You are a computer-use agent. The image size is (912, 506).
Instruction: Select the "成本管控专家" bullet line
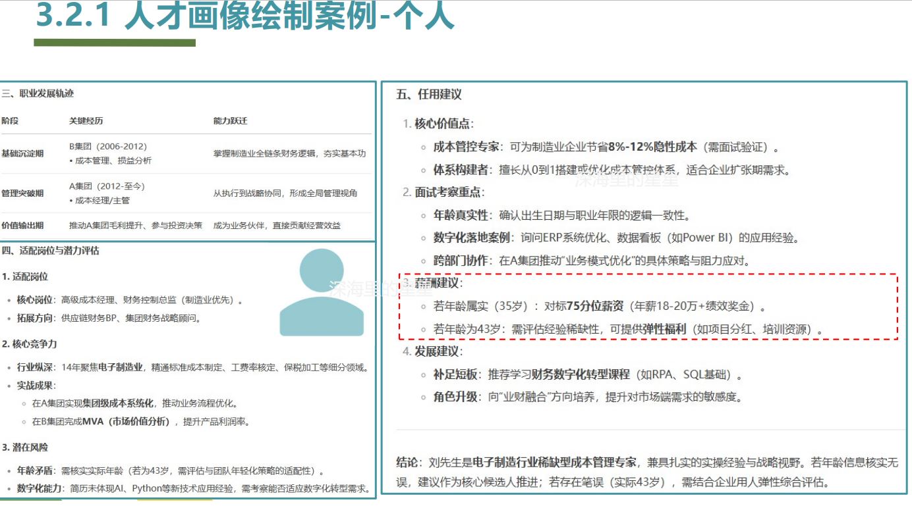tap(606, 147)
